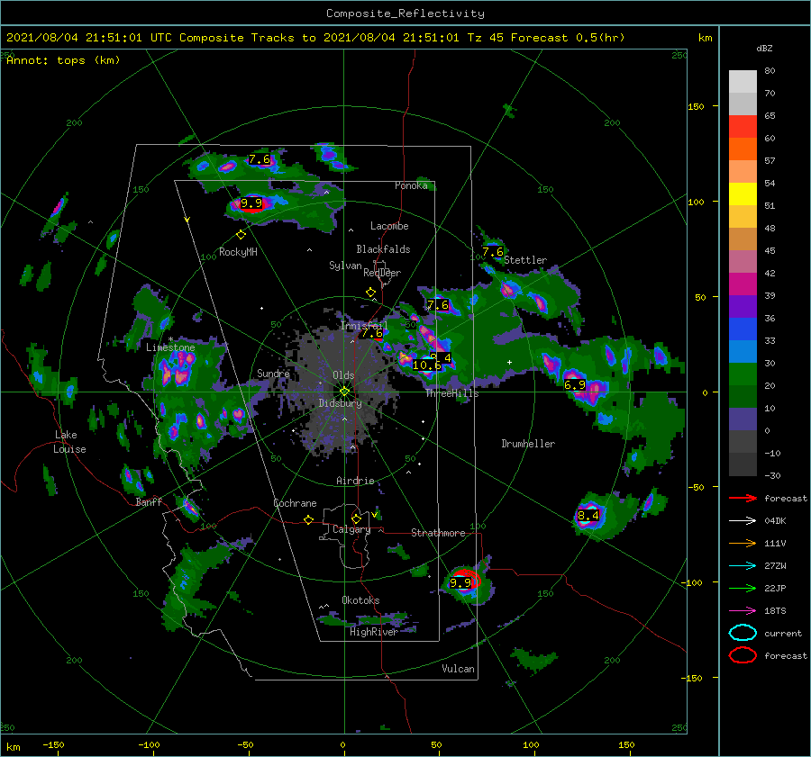
Task: Click the Strathmore label
Action: (438, 533)
